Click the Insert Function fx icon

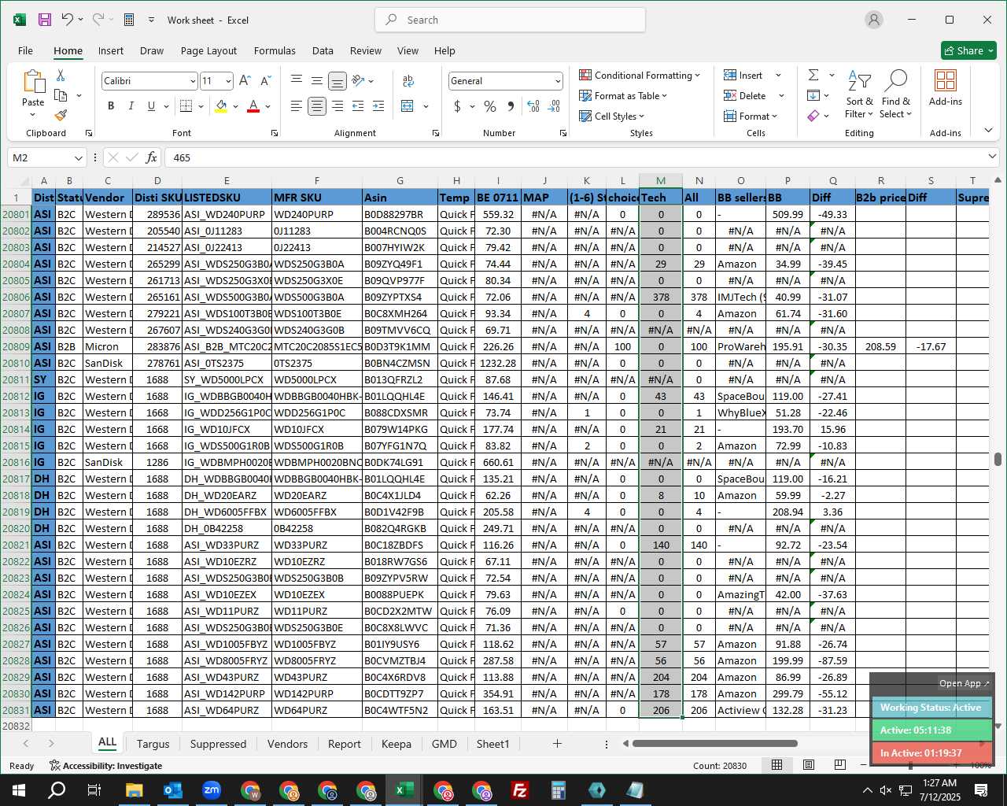(x=152, y=157)
